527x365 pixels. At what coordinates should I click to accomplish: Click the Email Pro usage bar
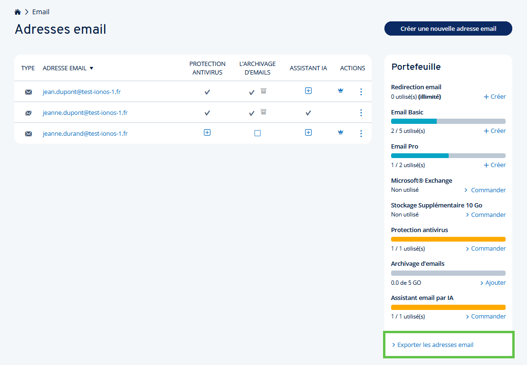coord(448,156)
